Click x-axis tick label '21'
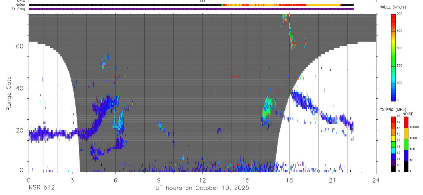This screenshot has width=423, height=195. 332,180
